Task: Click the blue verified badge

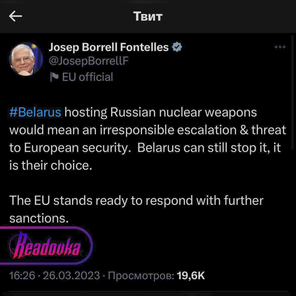Action: click(x=177, y=47)
